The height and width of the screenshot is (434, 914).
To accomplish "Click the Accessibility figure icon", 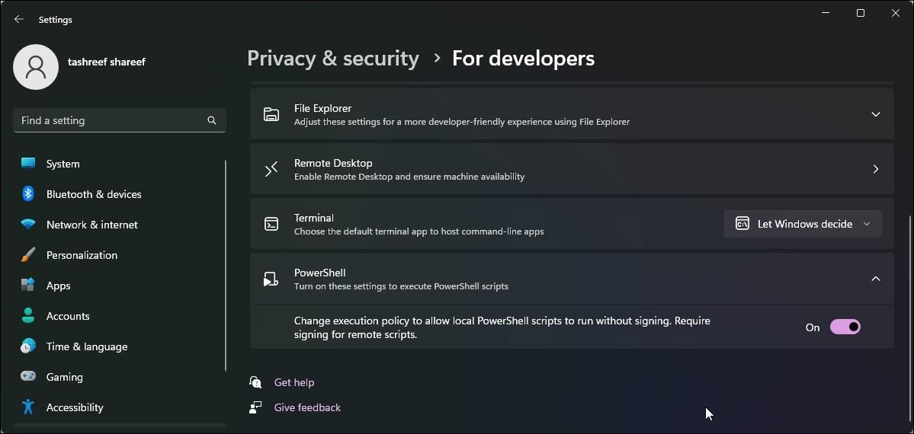I will tap(28, 407).
